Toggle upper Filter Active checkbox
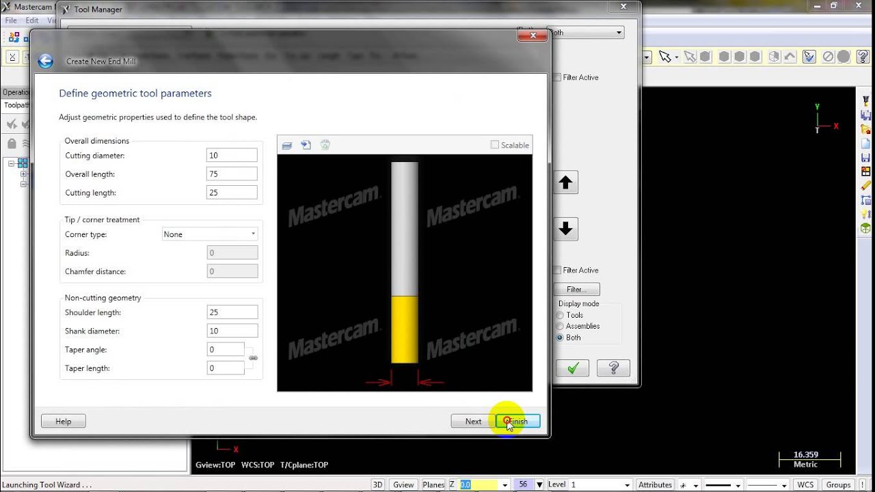Image resolution: width=875 pixels, height=492 pixels. [557, 77]
